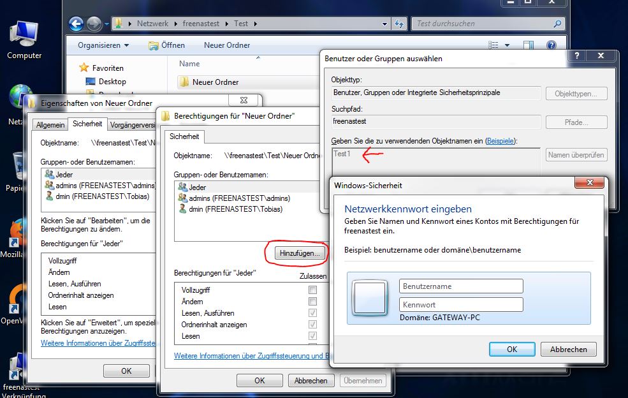Click the Back navigation arrow in Explorer
The width and height of the screenshot is (628, 398).
click(x=76, y=24)
